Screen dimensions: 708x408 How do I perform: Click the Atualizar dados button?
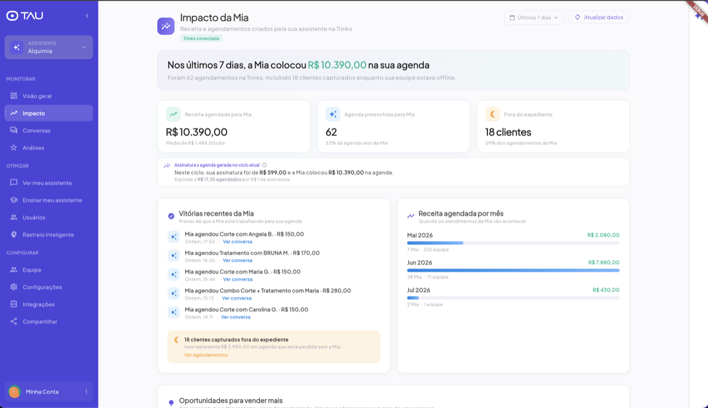[599, 18]
